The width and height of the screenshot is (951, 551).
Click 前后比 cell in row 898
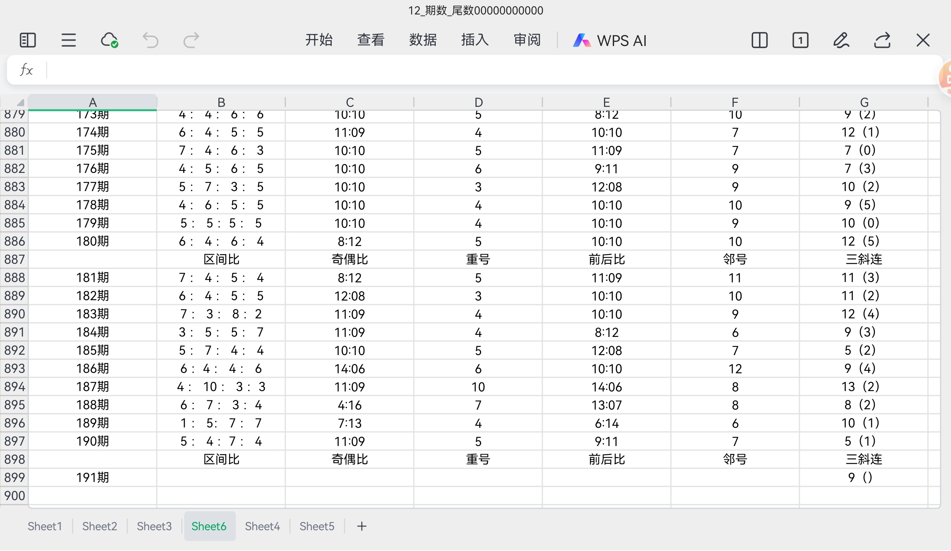point(607,460)
